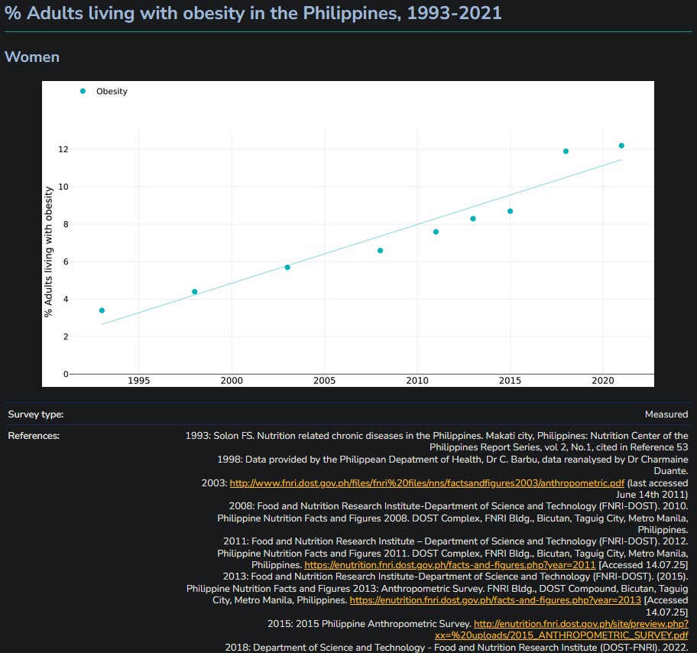Click the y-axis tick label 2
This screenshot has height=653, width=697.
click(66, 336)
